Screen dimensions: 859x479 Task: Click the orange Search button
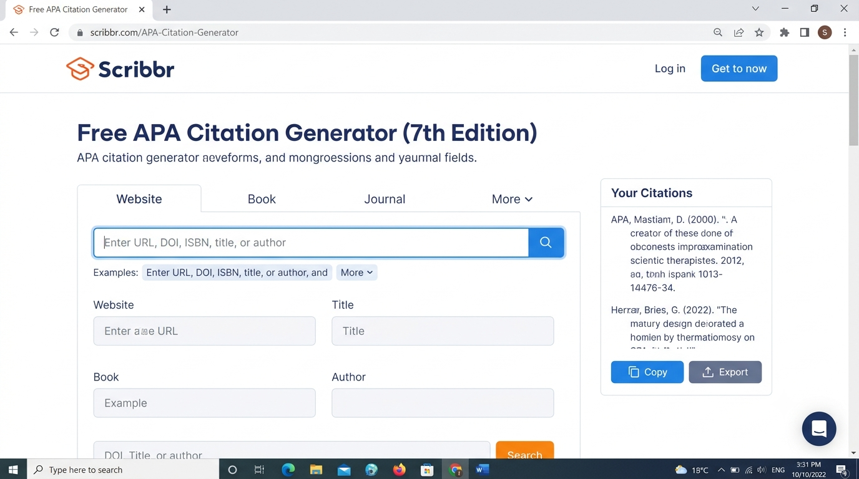click(525, 451)
